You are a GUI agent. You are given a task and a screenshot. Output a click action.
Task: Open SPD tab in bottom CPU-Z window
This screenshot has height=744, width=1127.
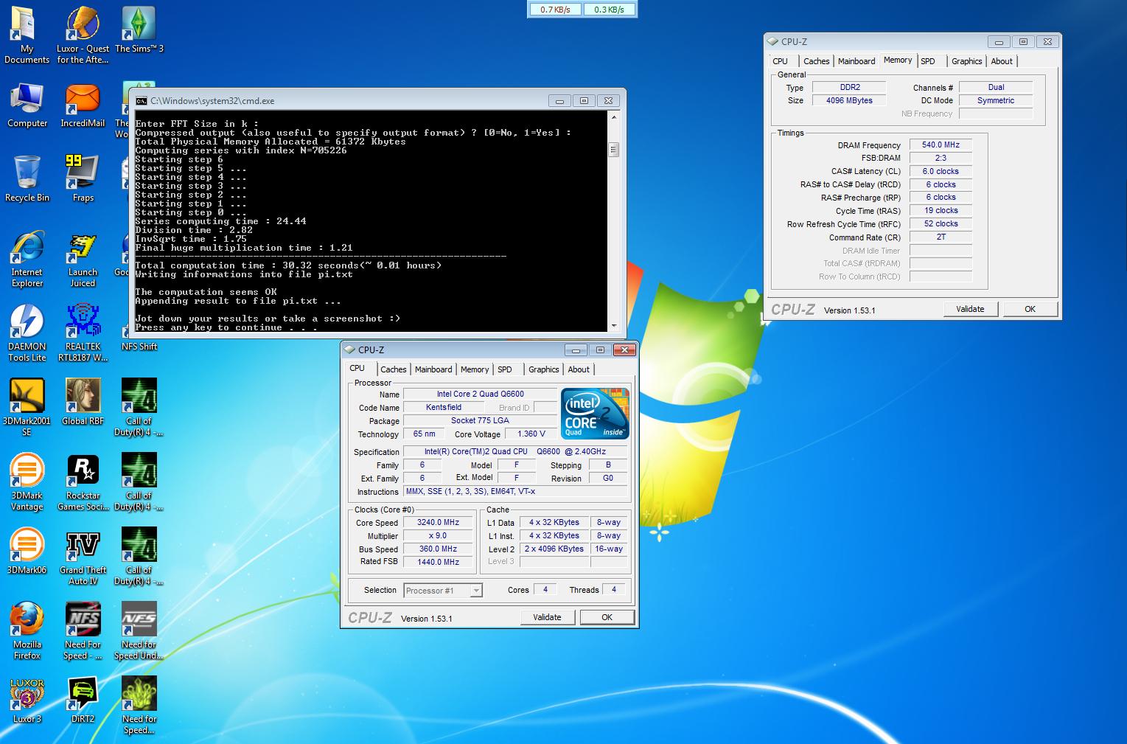pyautogui.click(x=505, y=369)
